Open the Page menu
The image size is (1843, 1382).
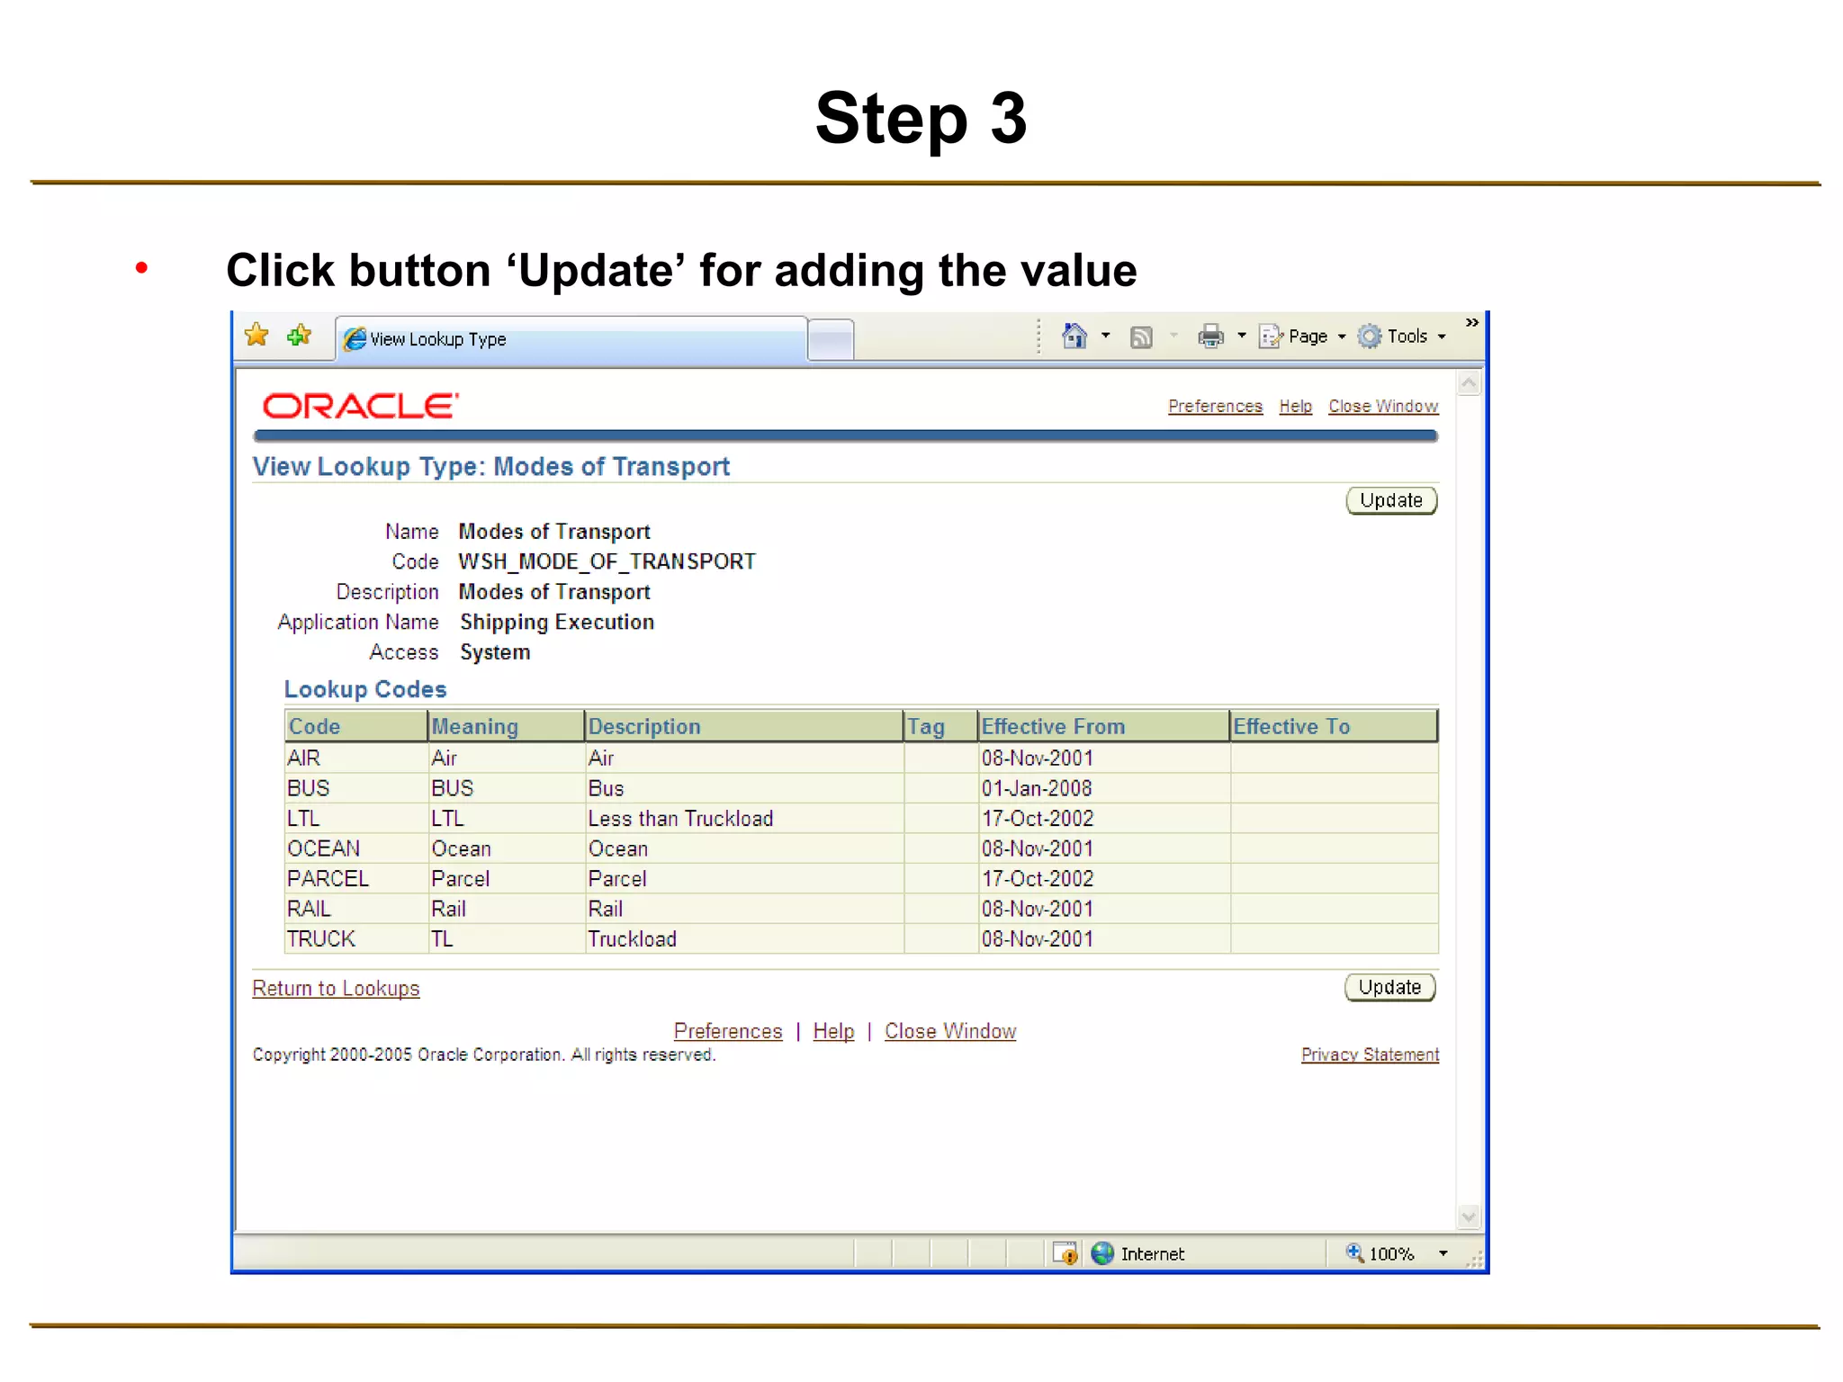[1303, 337]
